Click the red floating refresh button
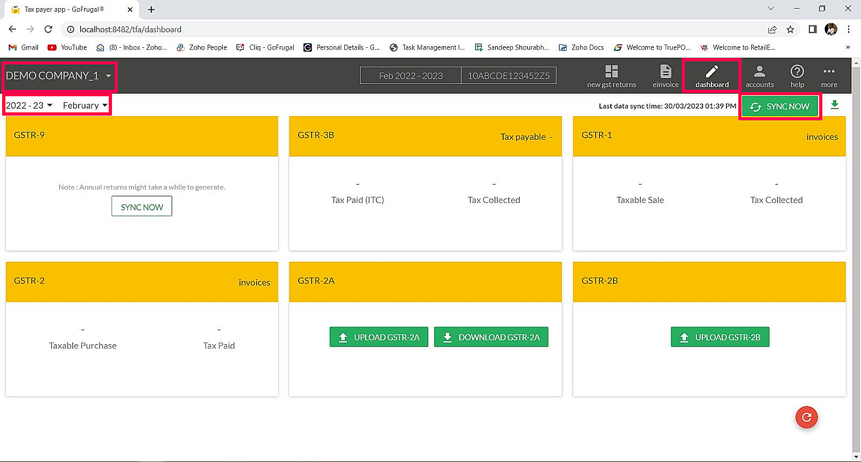The image size is (861, 462). click(806, 417)
